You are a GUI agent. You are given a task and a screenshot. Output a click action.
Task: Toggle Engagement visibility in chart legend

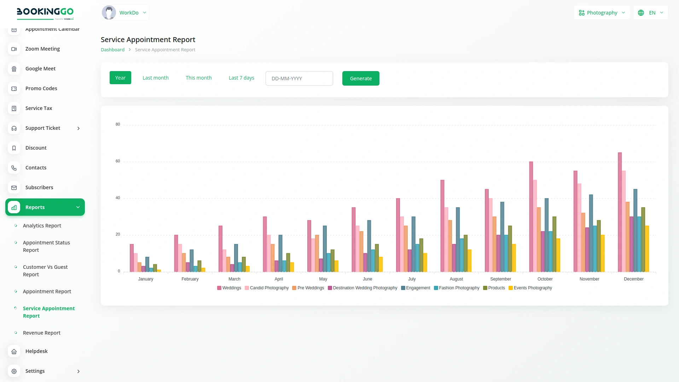click(416, 288)
